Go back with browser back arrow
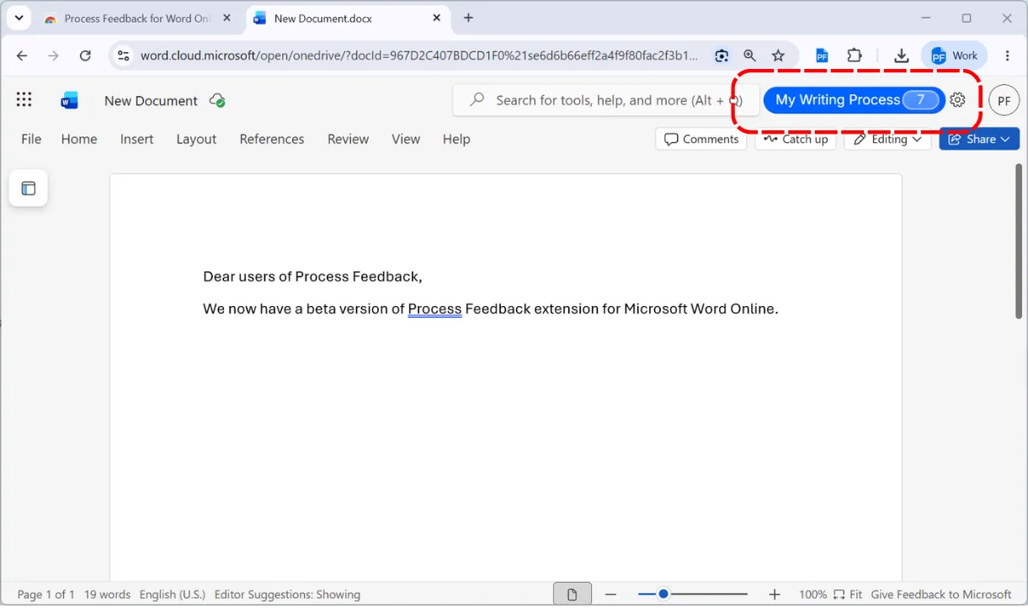Screen dimensions: 1028x608 point(22,56)
